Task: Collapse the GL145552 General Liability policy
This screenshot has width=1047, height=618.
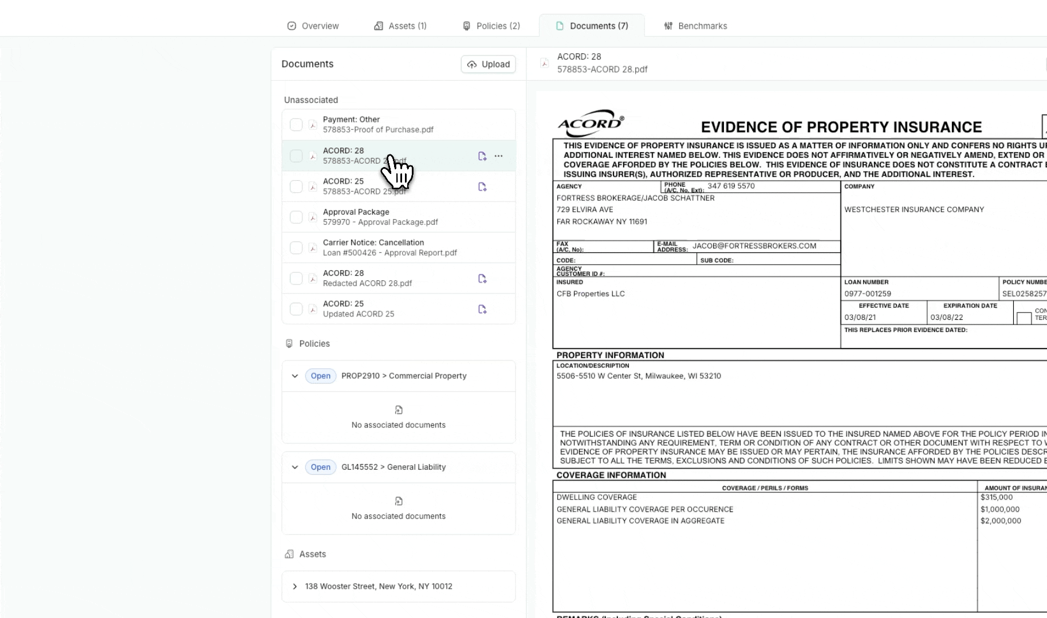Action: [x=295, y=467]
